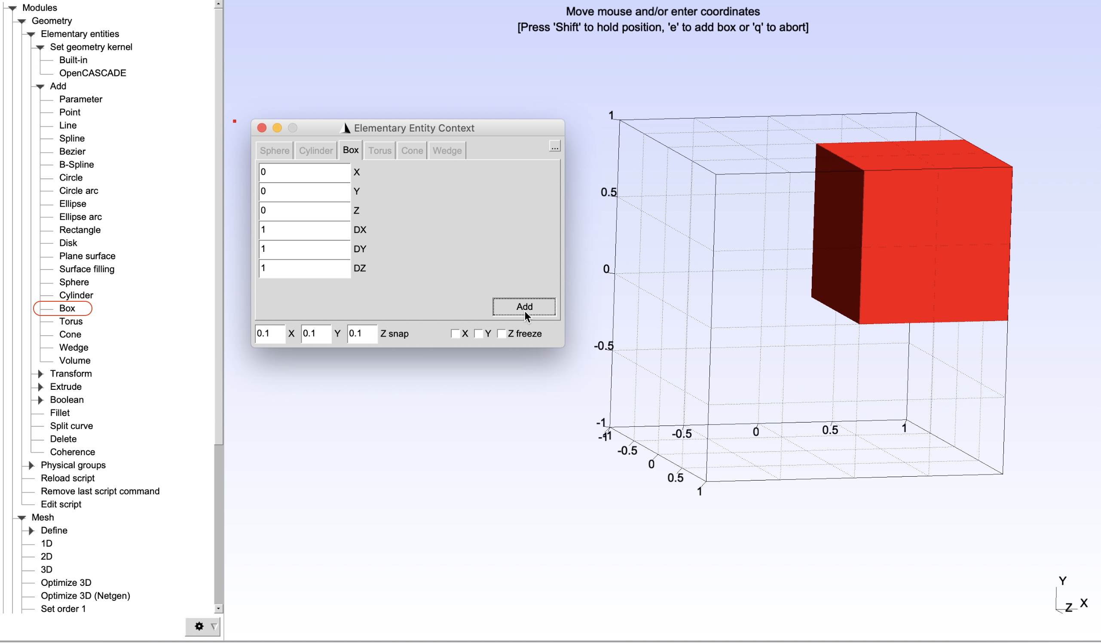Click the DX value input field

pyautogui.click(x=305, y=230)
